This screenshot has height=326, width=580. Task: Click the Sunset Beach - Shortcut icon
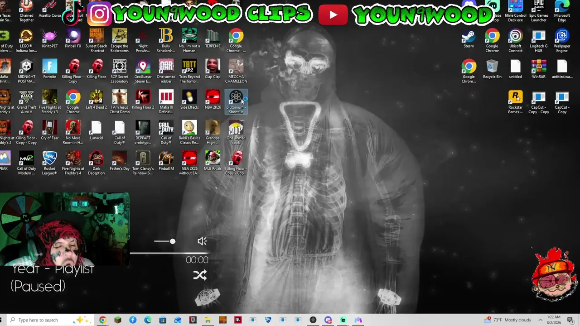tap(96, 41)
